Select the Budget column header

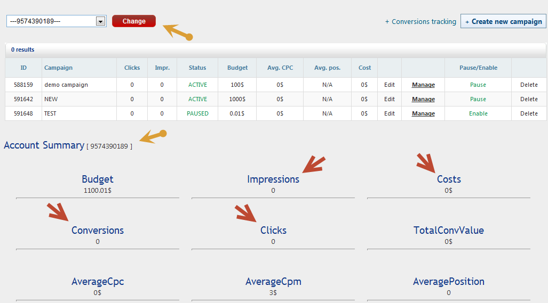237,68
